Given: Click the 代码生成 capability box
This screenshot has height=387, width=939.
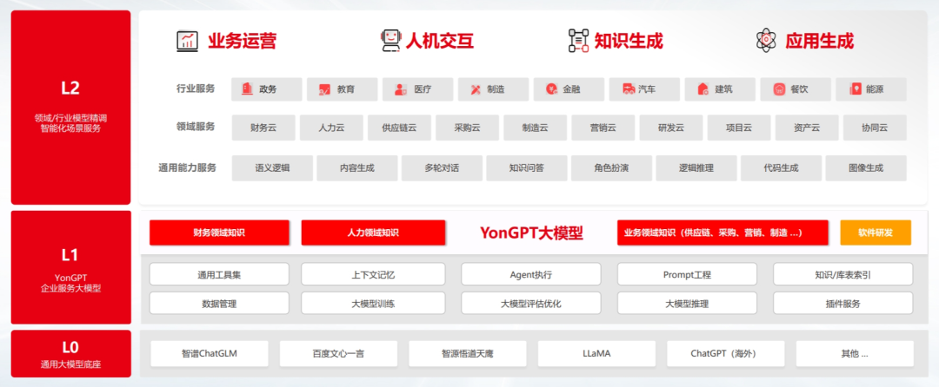Looking at the screenshot, I should click(780, 167).
